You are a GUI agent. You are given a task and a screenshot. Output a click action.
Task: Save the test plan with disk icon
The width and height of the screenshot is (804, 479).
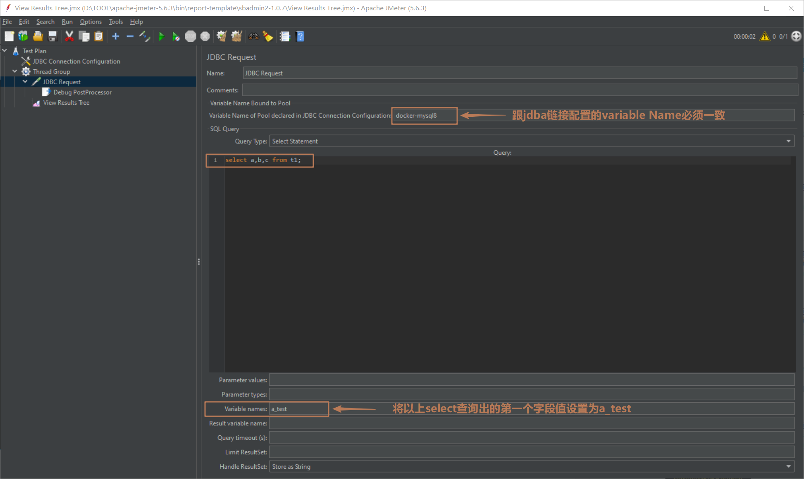point(52,36)
